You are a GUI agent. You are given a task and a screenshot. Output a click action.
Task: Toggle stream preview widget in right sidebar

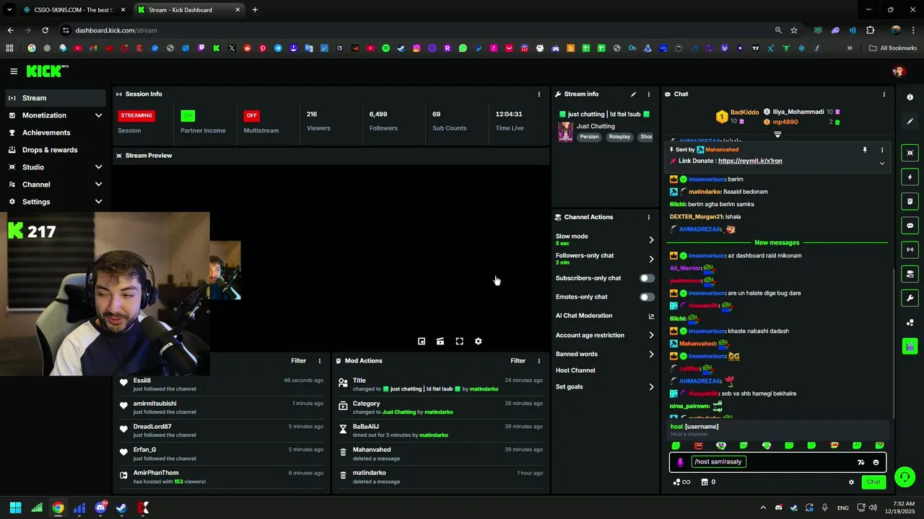[910, 153]
